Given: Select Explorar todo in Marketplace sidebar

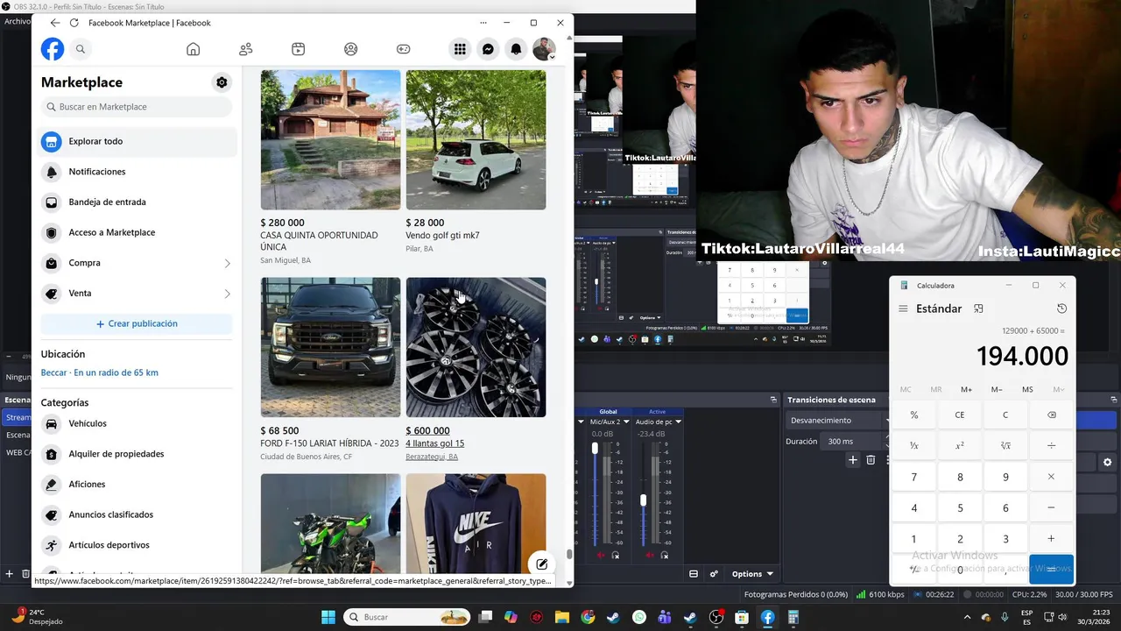Looking at the screenshot, I should 138,141.
